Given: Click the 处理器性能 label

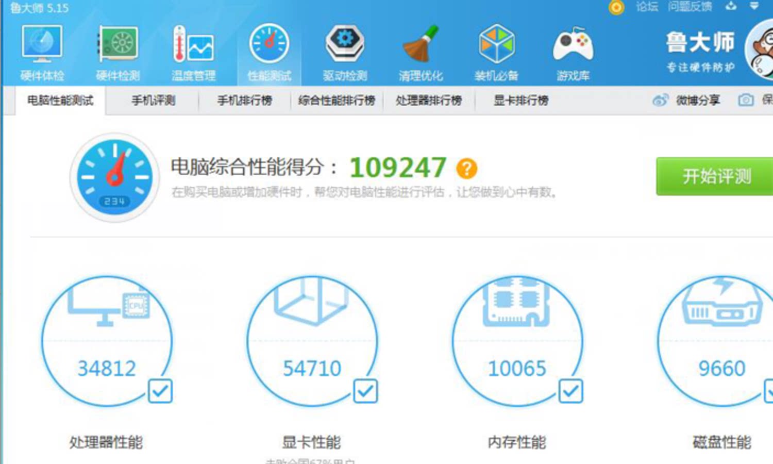Looking at the screenshot, I should click(106, 442).
